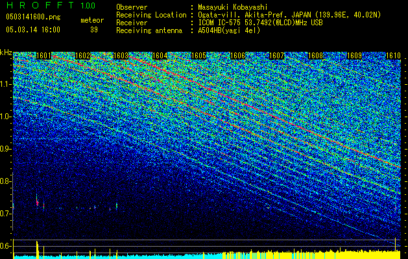Click the Receiver label
This screenshot has height=259, width=408.
tap(132, 23)
